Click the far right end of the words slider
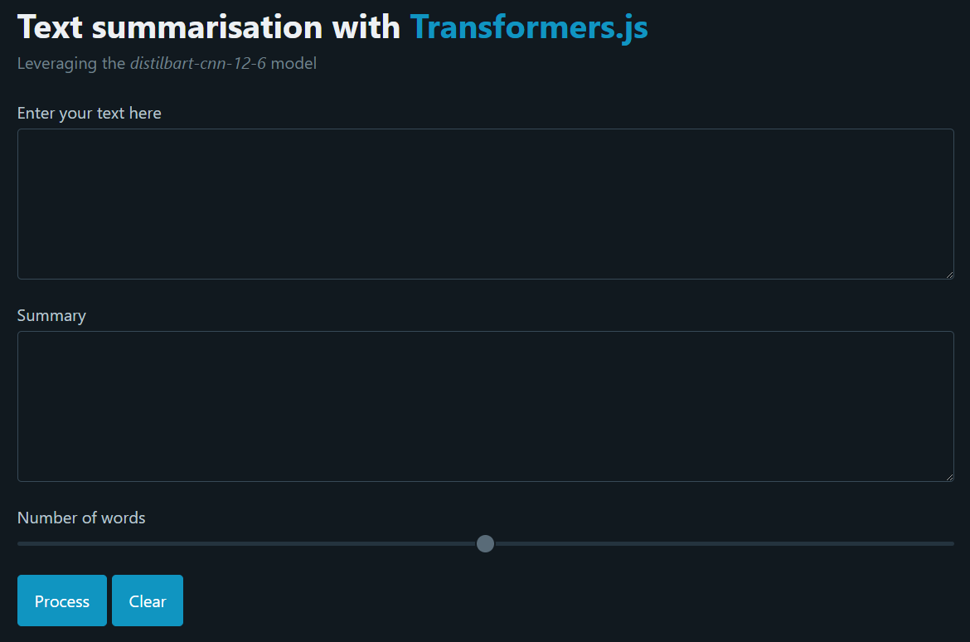Image resolution: width=970 pixels, height=642 pixels. point(952,543)
